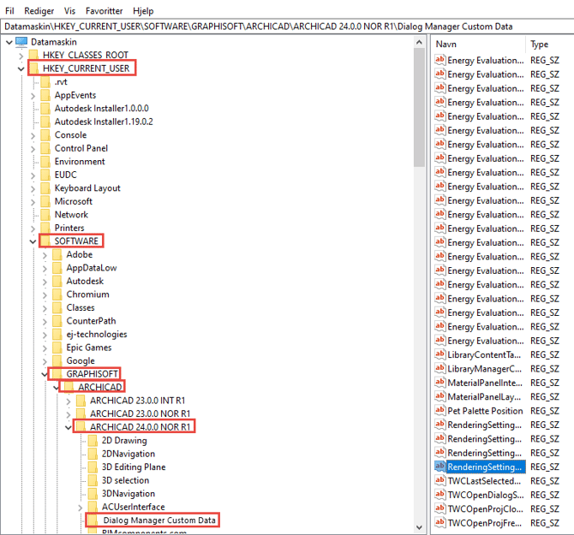Sort values by the Navn column header
Viewport: 574px width, 535px height.
[x=475, y=44]
